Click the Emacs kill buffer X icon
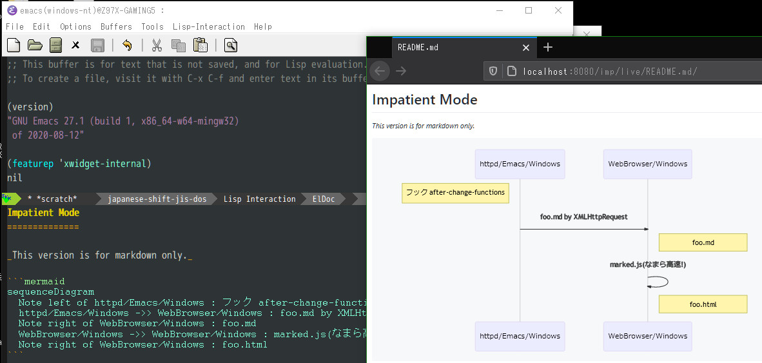 [x=75, y=46]
